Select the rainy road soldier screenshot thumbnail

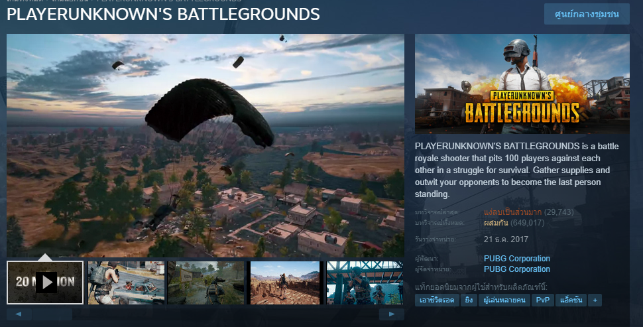coord(206,283)
